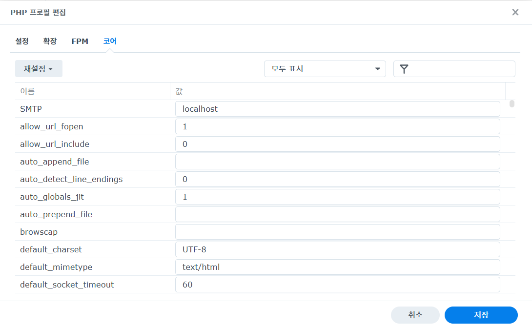Switch to the 확장 tab

[50, 41]
